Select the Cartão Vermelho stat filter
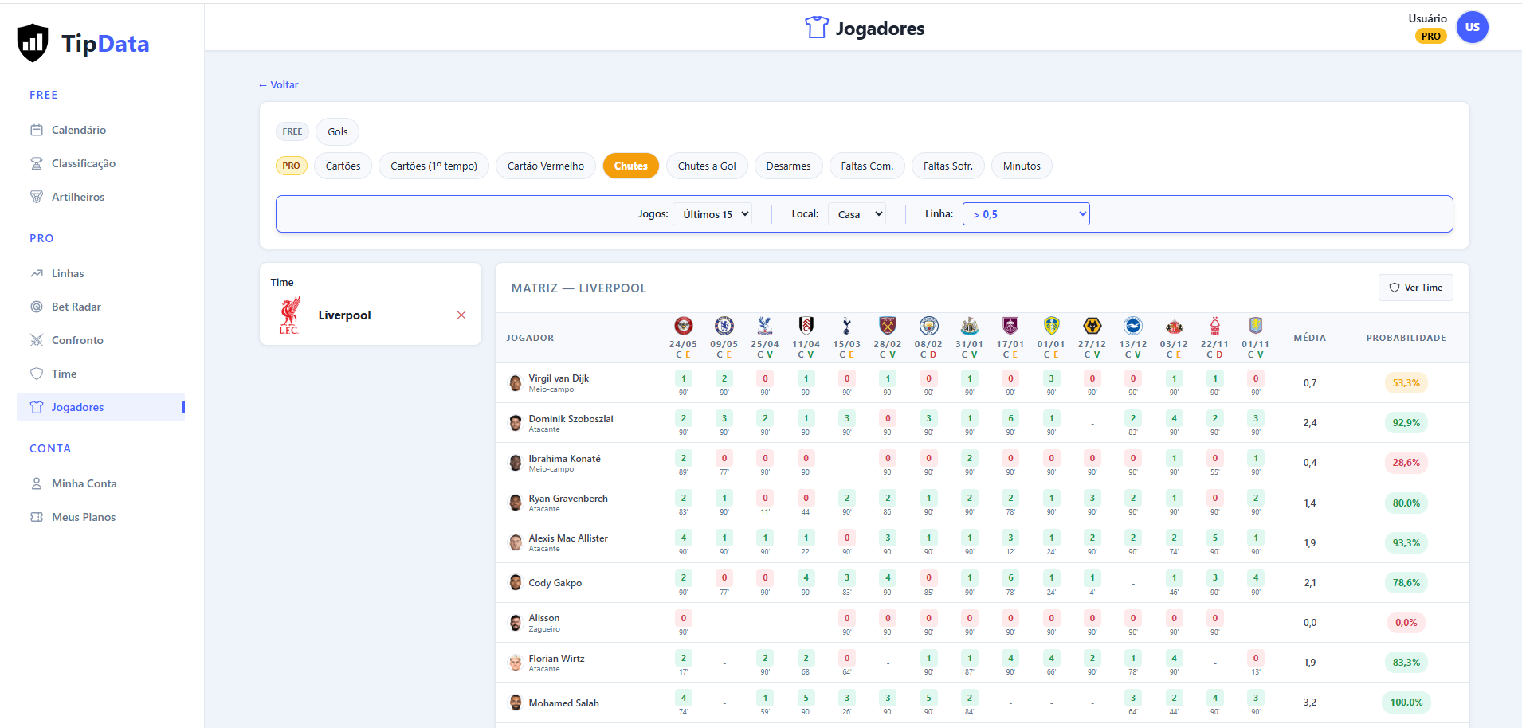Viewport: 1522px width, 728px height. (x=546, y=166)
